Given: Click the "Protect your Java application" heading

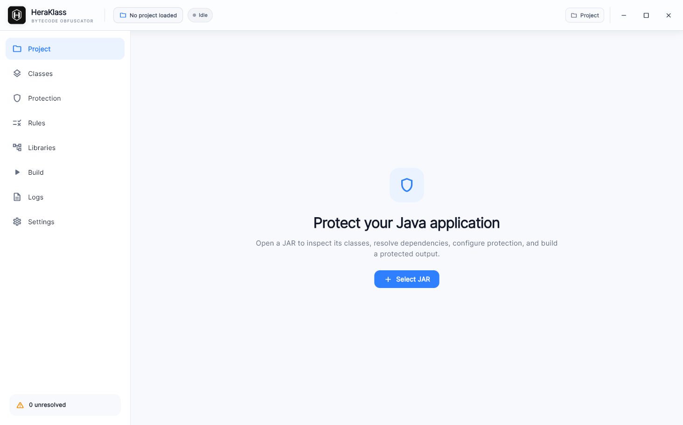Looking at the screenshot, I should point(407,223).
